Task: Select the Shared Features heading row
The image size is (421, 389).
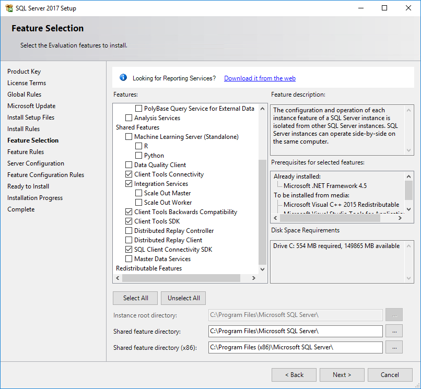Action: 137,127
